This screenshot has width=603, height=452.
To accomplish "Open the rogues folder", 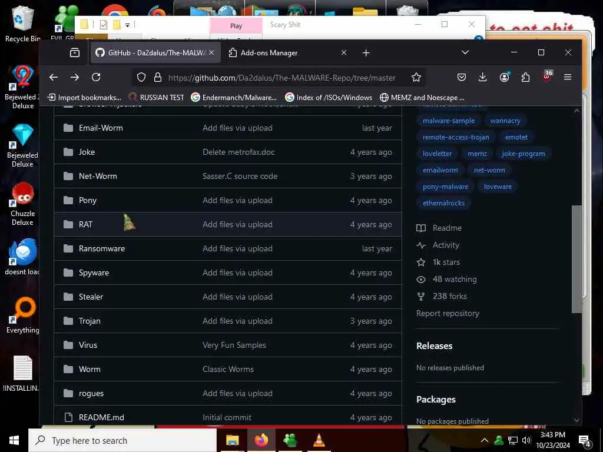I will click(91, 394).
